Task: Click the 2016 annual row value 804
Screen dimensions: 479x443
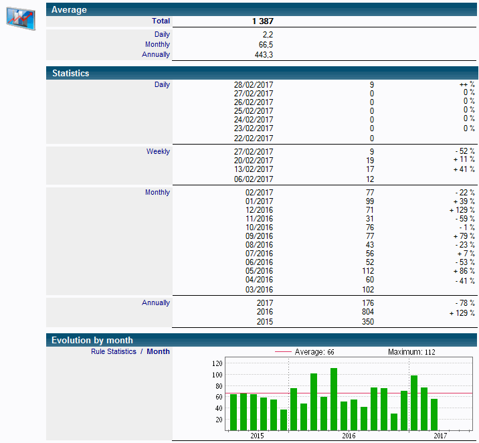Action: pyautogui.click(x=368, y=312)
